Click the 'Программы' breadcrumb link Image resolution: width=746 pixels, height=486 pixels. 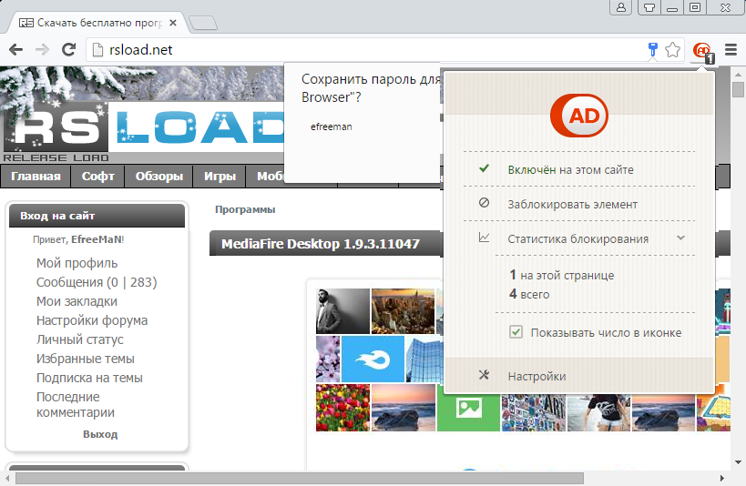(x=245, y=209)
